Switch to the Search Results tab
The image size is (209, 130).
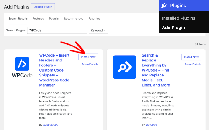click(x=18, y=19)
